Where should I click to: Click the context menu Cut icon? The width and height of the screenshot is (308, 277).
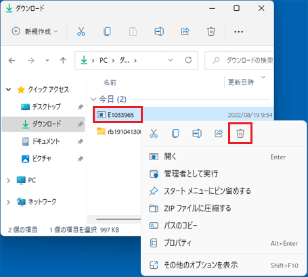point(154,133)
